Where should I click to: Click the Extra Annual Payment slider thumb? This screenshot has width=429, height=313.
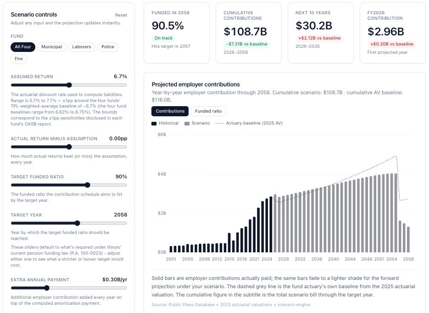pos(47,288)
